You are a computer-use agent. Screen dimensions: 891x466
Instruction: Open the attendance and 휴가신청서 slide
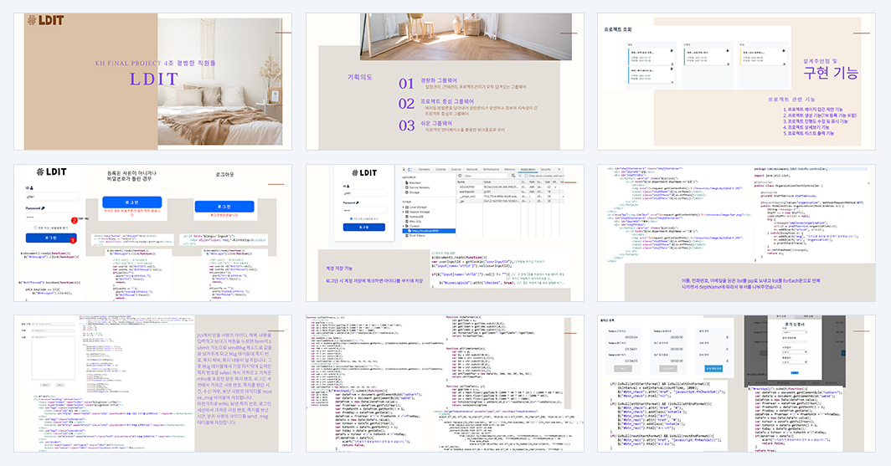(736, 384)
